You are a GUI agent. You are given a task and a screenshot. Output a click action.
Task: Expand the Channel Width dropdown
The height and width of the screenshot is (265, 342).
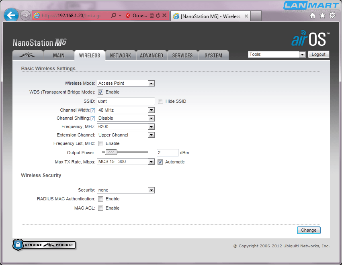126,110
